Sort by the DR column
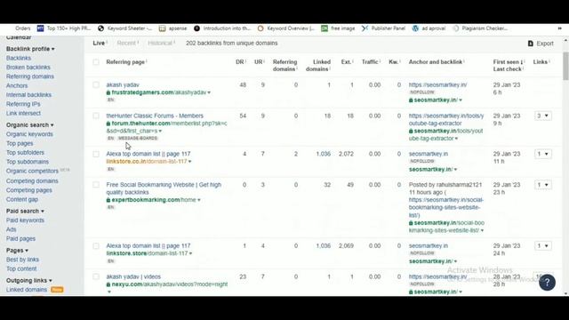The image size is (569, 320). pyautogui.click(x=240, y=62)
